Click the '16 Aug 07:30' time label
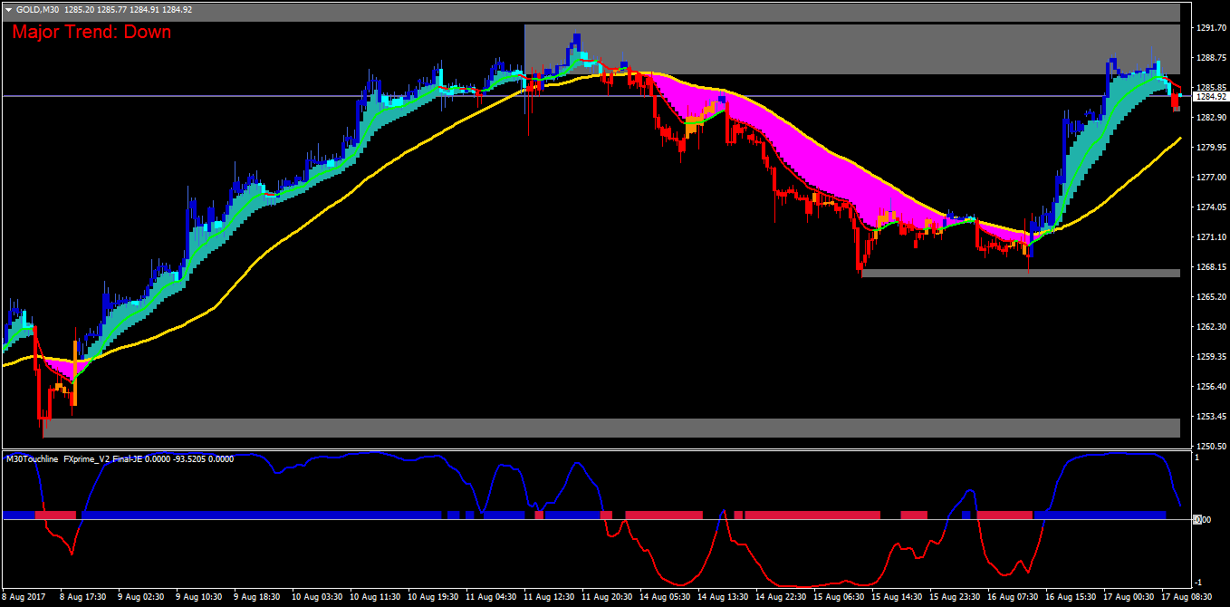The image size is (1230, 607). [x=1013, y=598]
